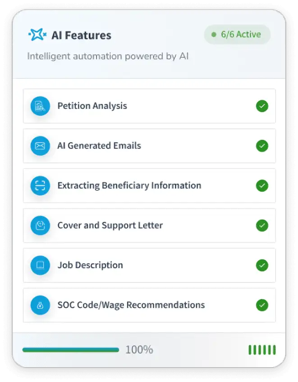
Task: Click the AI Features sparkle logo icon
Action: coord(37,35)
